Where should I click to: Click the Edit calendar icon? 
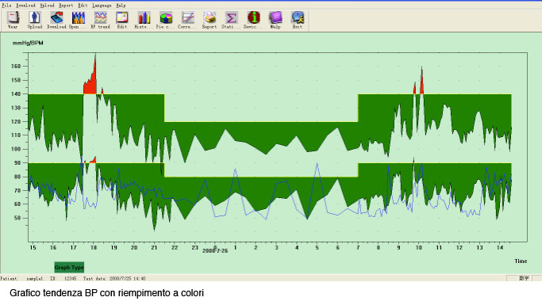click(122, 20)
